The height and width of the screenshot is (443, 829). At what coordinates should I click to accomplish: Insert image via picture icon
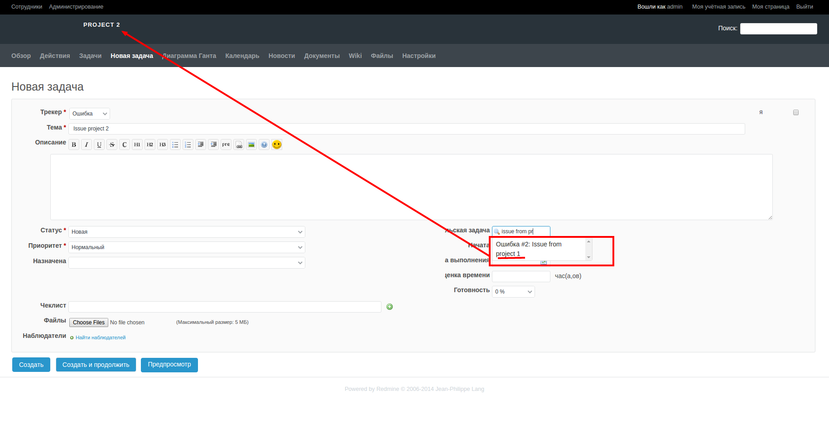point(251,144)
